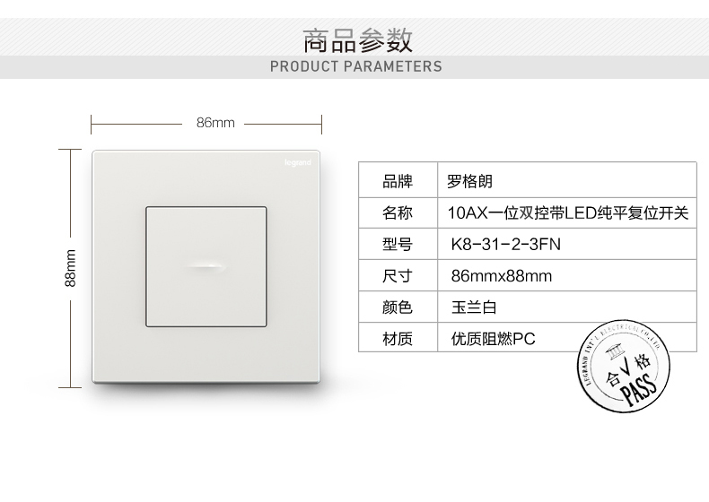Click the PRODUCT PARAMETERS subtitle
709x502 pixels.
pos(356,66)
